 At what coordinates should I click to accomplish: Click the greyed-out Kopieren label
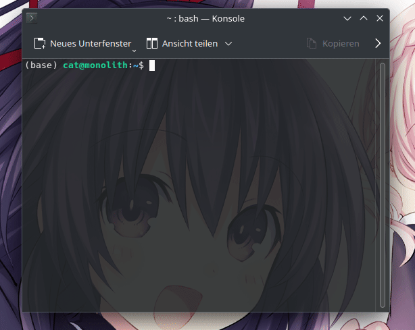[341, 43]
